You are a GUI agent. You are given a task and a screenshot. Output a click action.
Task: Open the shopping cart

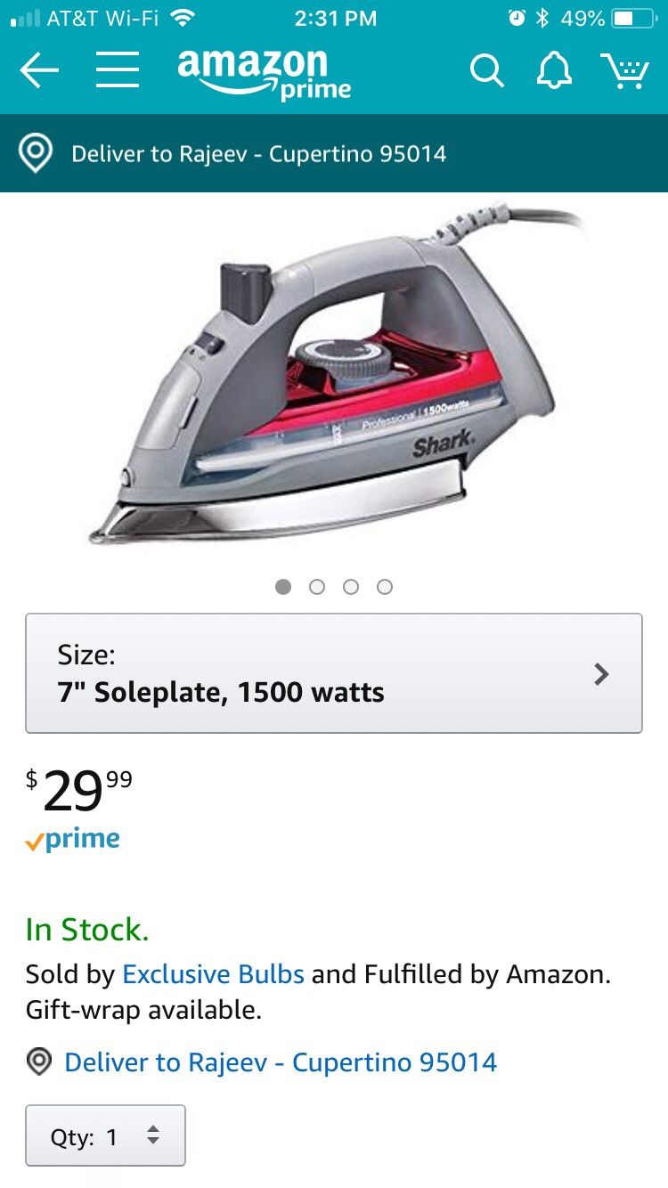tap(624, 70)
